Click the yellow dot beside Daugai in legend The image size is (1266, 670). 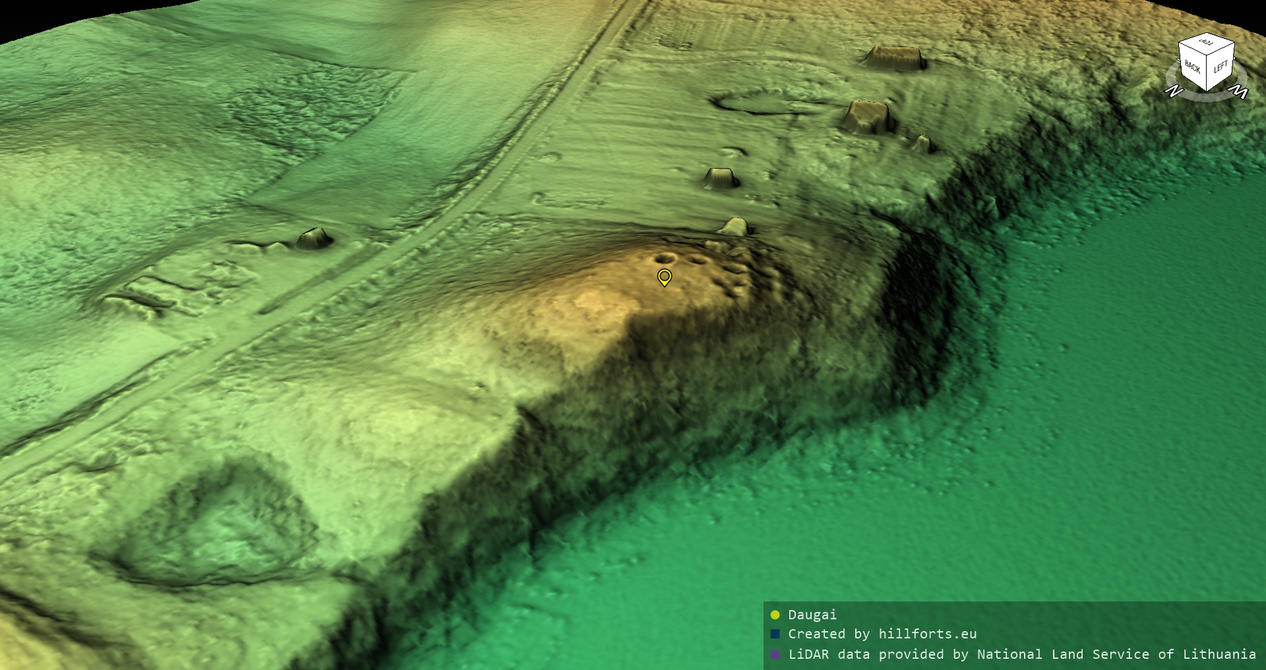pos(775,615)
